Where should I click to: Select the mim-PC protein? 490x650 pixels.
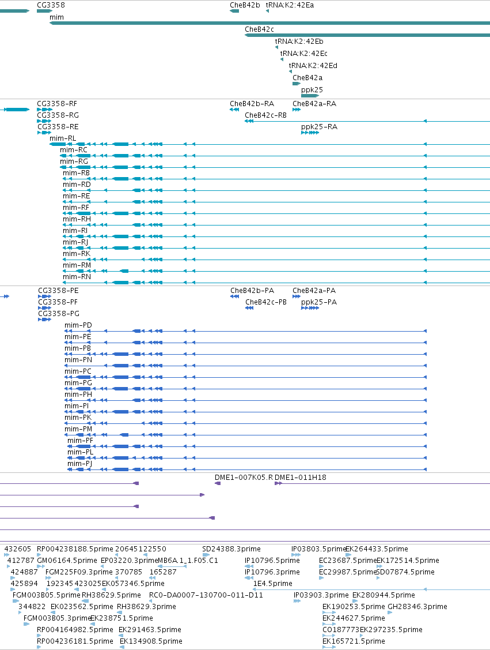point(78,371)
